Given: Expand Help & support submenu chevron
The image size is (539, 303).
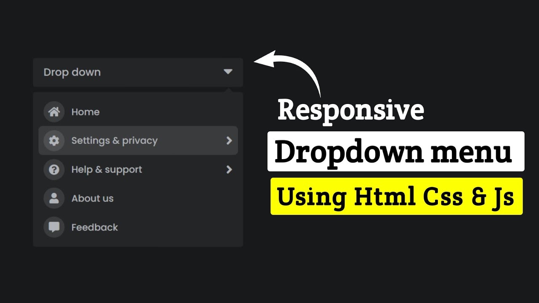Looking at the screenshot, I should (x=229, y=170).
